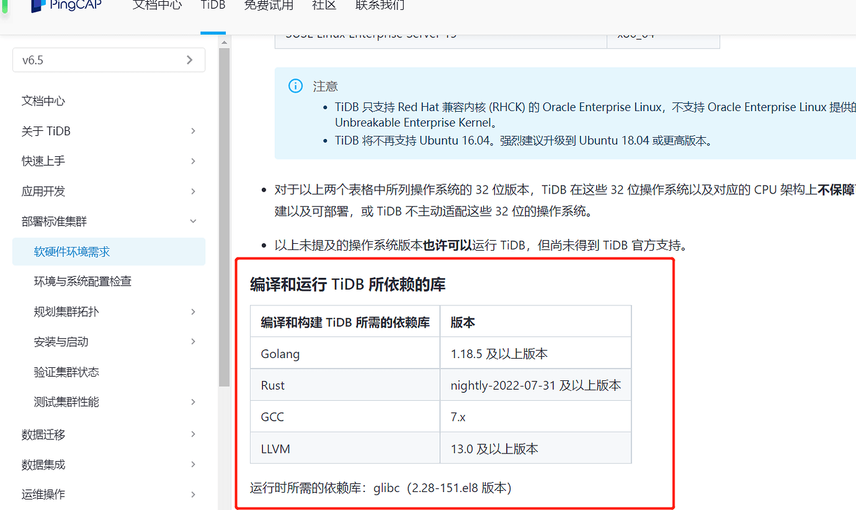Open 社区 in the top navigation
This screenshot has height=510, width=856.
point(324,6)
